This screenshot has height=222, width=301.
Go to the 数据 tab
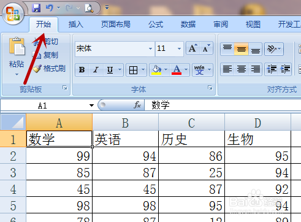click(188, 25)
